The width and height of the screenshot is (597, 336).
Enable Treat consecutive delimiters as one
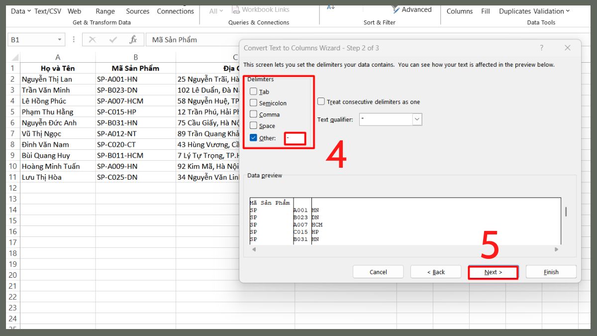321,101
